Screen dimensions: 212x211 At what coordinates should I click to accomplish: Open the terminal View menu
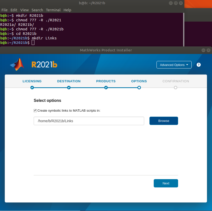[24, 10]
